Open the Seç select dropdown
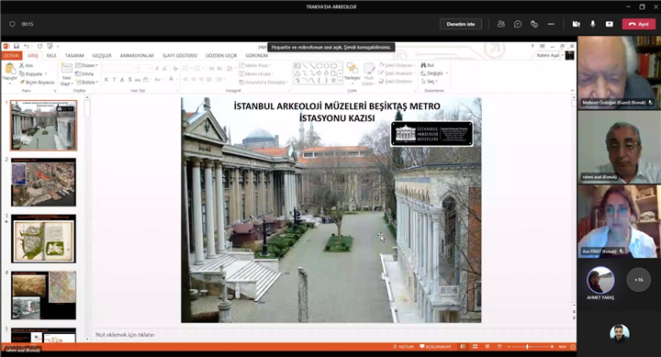The image size is (661, 357). pos(430,82)
